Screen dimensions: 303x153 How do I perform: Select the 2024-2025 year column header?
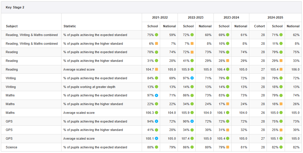click(x=275, y=17)
